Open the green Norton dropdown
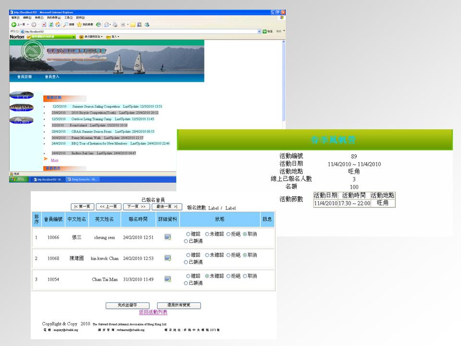 click(74, 37)
